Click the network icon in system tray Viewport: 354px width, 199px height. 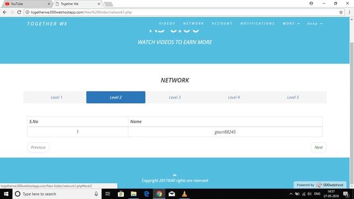(x=304, y=194)
